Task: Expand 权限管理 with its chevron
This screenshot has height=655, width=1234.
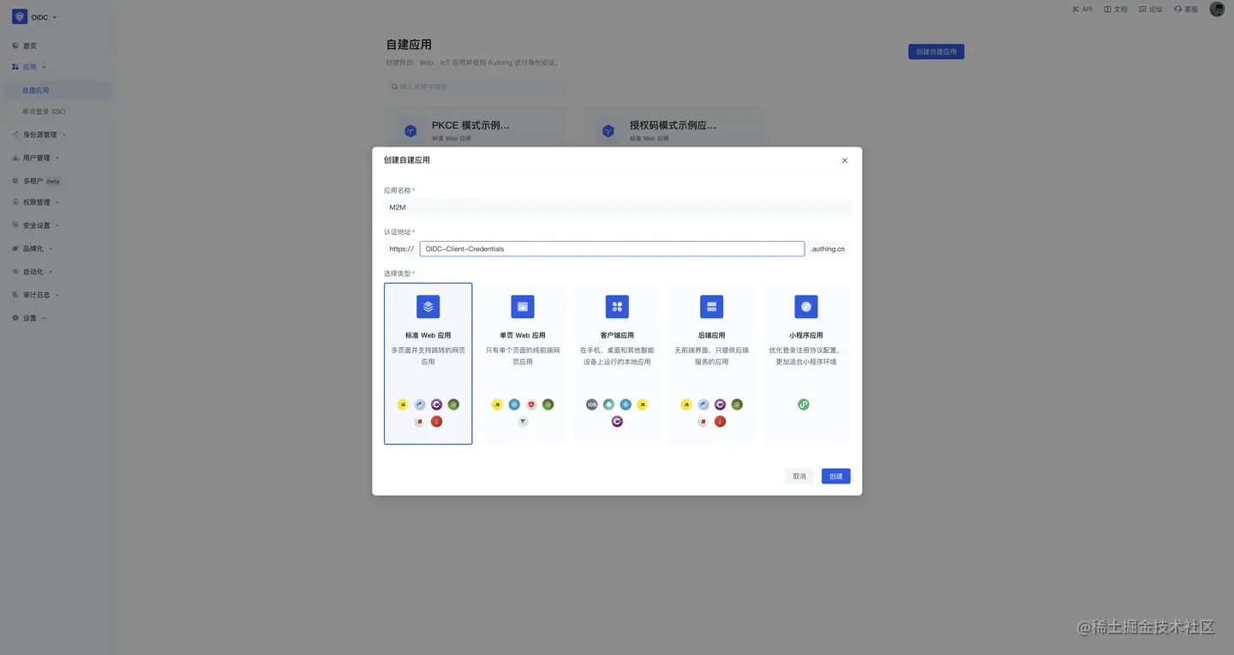Action: tap(57, 202)
